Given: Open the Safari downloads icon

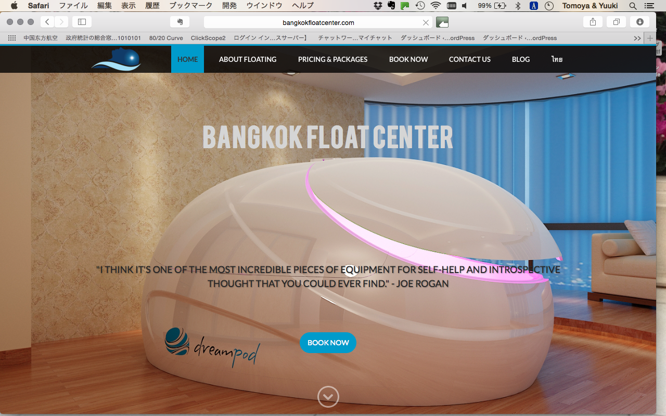Looking at the screenshot, I should click(x=639, y=22).
